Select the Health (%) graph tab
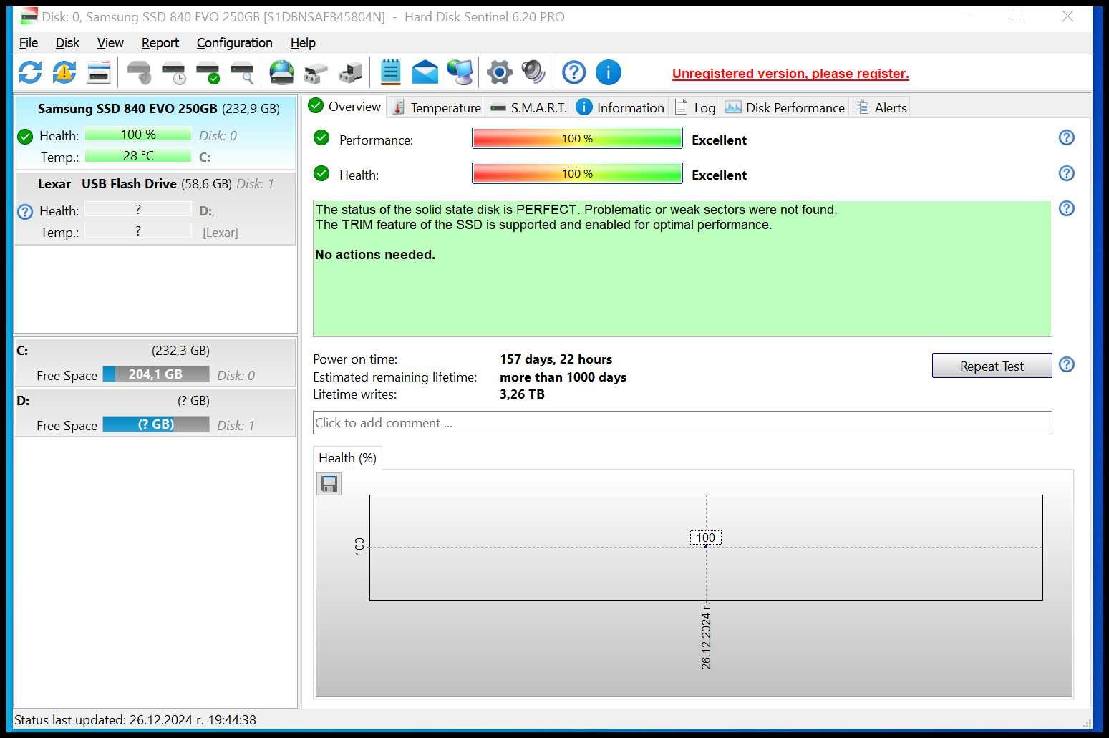 (347, 458)
